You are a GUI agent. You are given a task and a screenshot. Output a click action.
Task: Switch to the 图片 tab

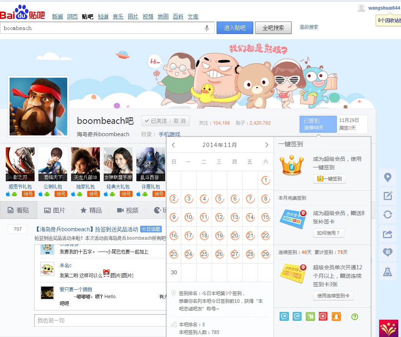(x=55, y=210)
